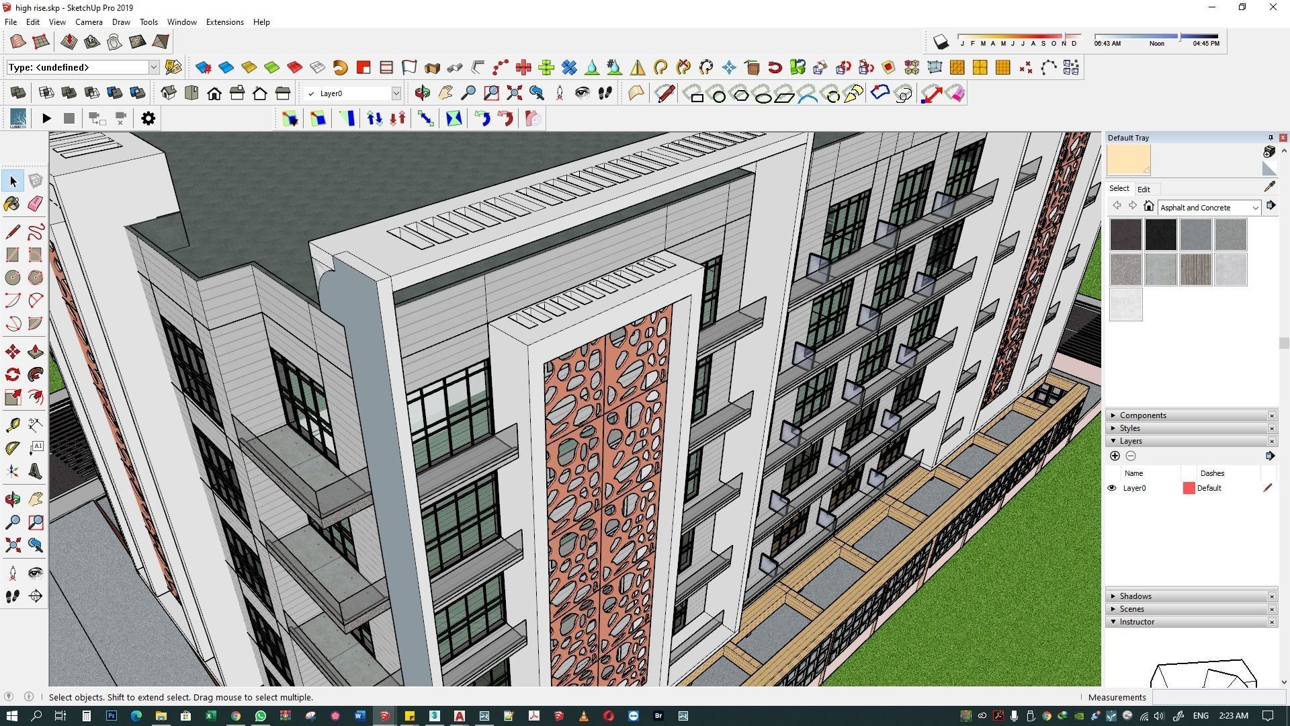The height and width of the screenshot is (726, 1290).
Task: Open Windows Start menu
Action: pos(11,716)
